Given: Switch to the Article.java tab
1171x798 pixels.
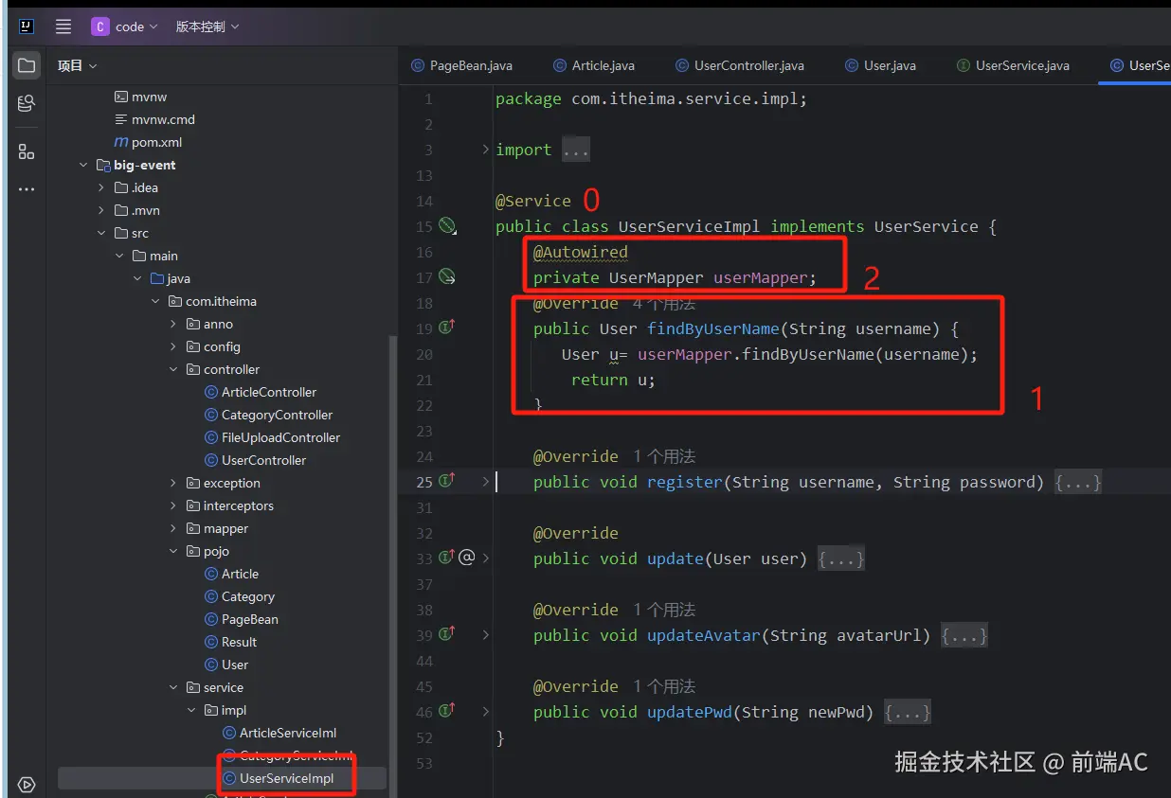Looking at the screenshot, I should (x=594, y=65).
